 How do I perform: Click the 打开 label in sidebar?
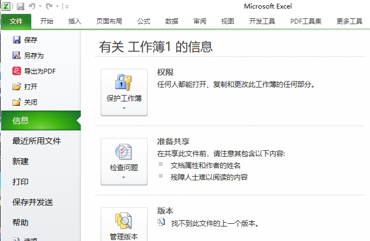(31, 87)
